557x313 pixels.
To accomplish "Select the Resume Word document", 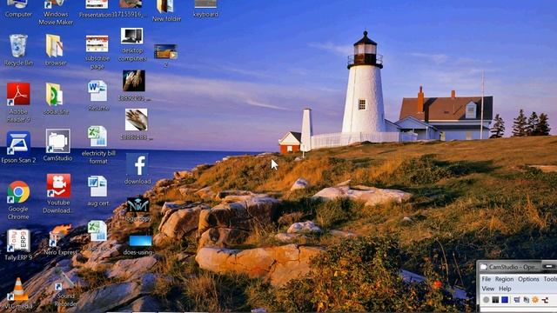I will point(98,96).
